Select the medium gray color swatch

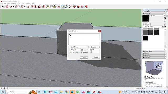pos(145,32)
